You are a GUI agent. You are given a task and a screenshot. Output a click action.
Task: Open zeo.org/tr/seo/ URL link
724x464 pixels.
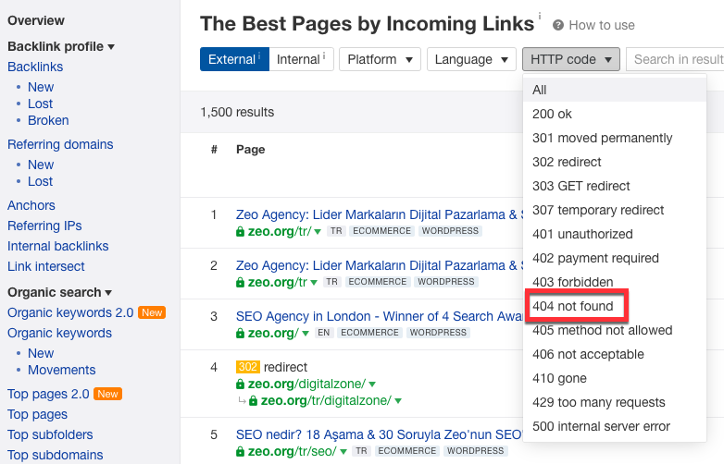click(x=292, y=451)
